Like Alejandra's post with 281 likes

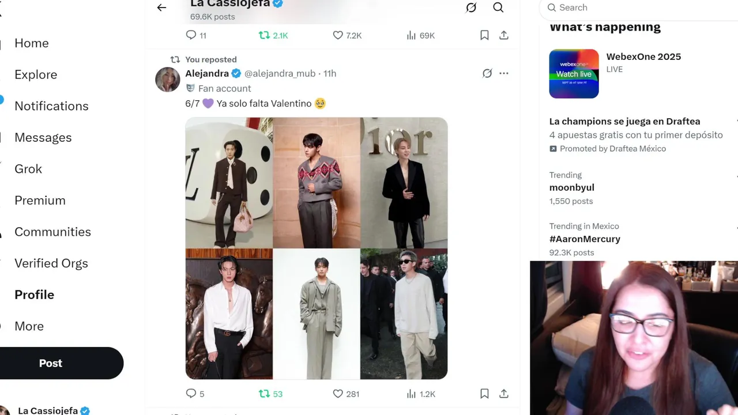point(338,394)
